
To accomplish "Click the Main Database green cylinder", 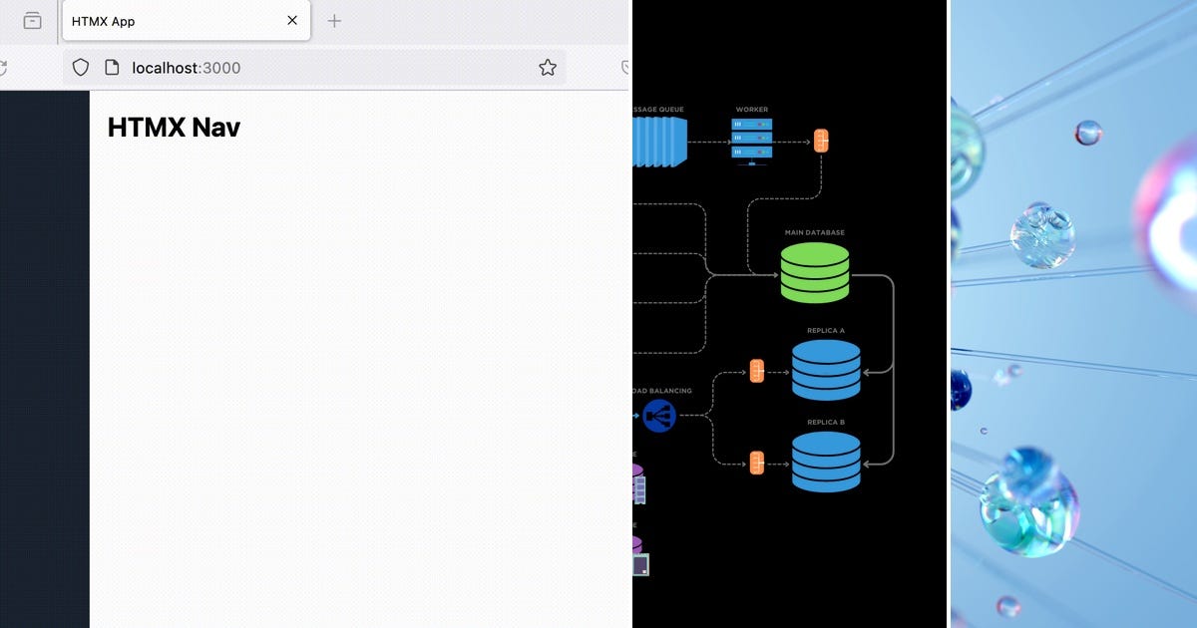I will click(814, 271).
